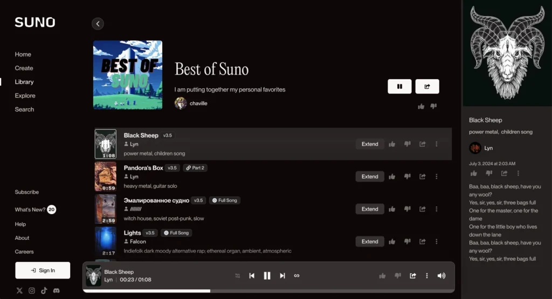552x299 pixels.
Task: Open What's New updates
Action: click(35, 210)
